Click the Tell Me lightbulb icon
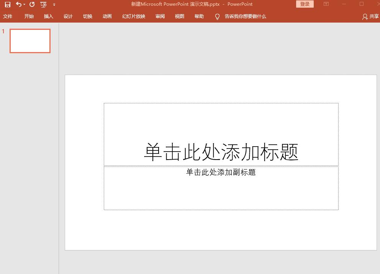 click(217, 16)
